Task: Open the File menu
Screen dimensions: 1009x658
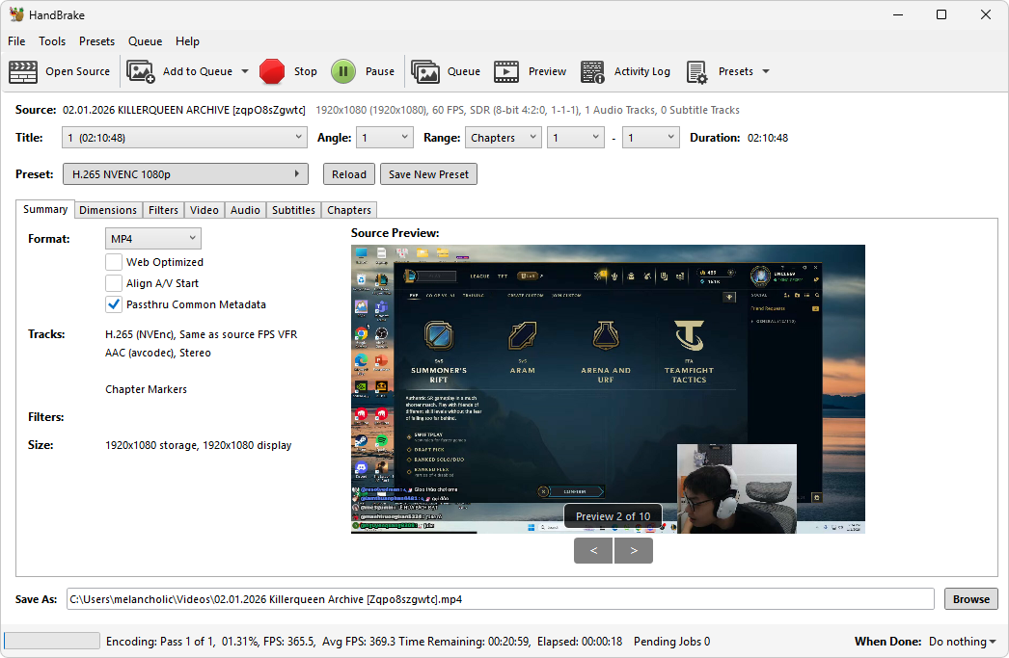Action: coord(16,41)
